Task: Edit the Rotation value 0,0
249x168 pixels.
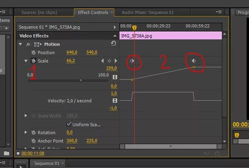Action: pyautogui.click(x=70, y=132)
